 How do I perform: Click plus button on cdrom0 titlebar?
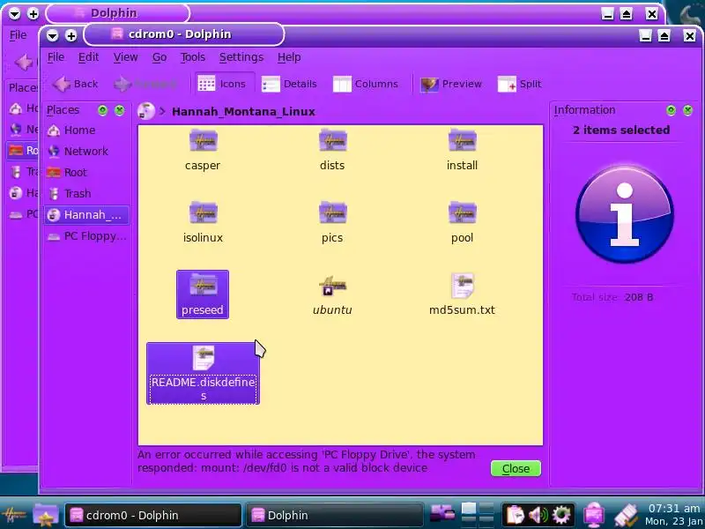(x=71, y=35)
